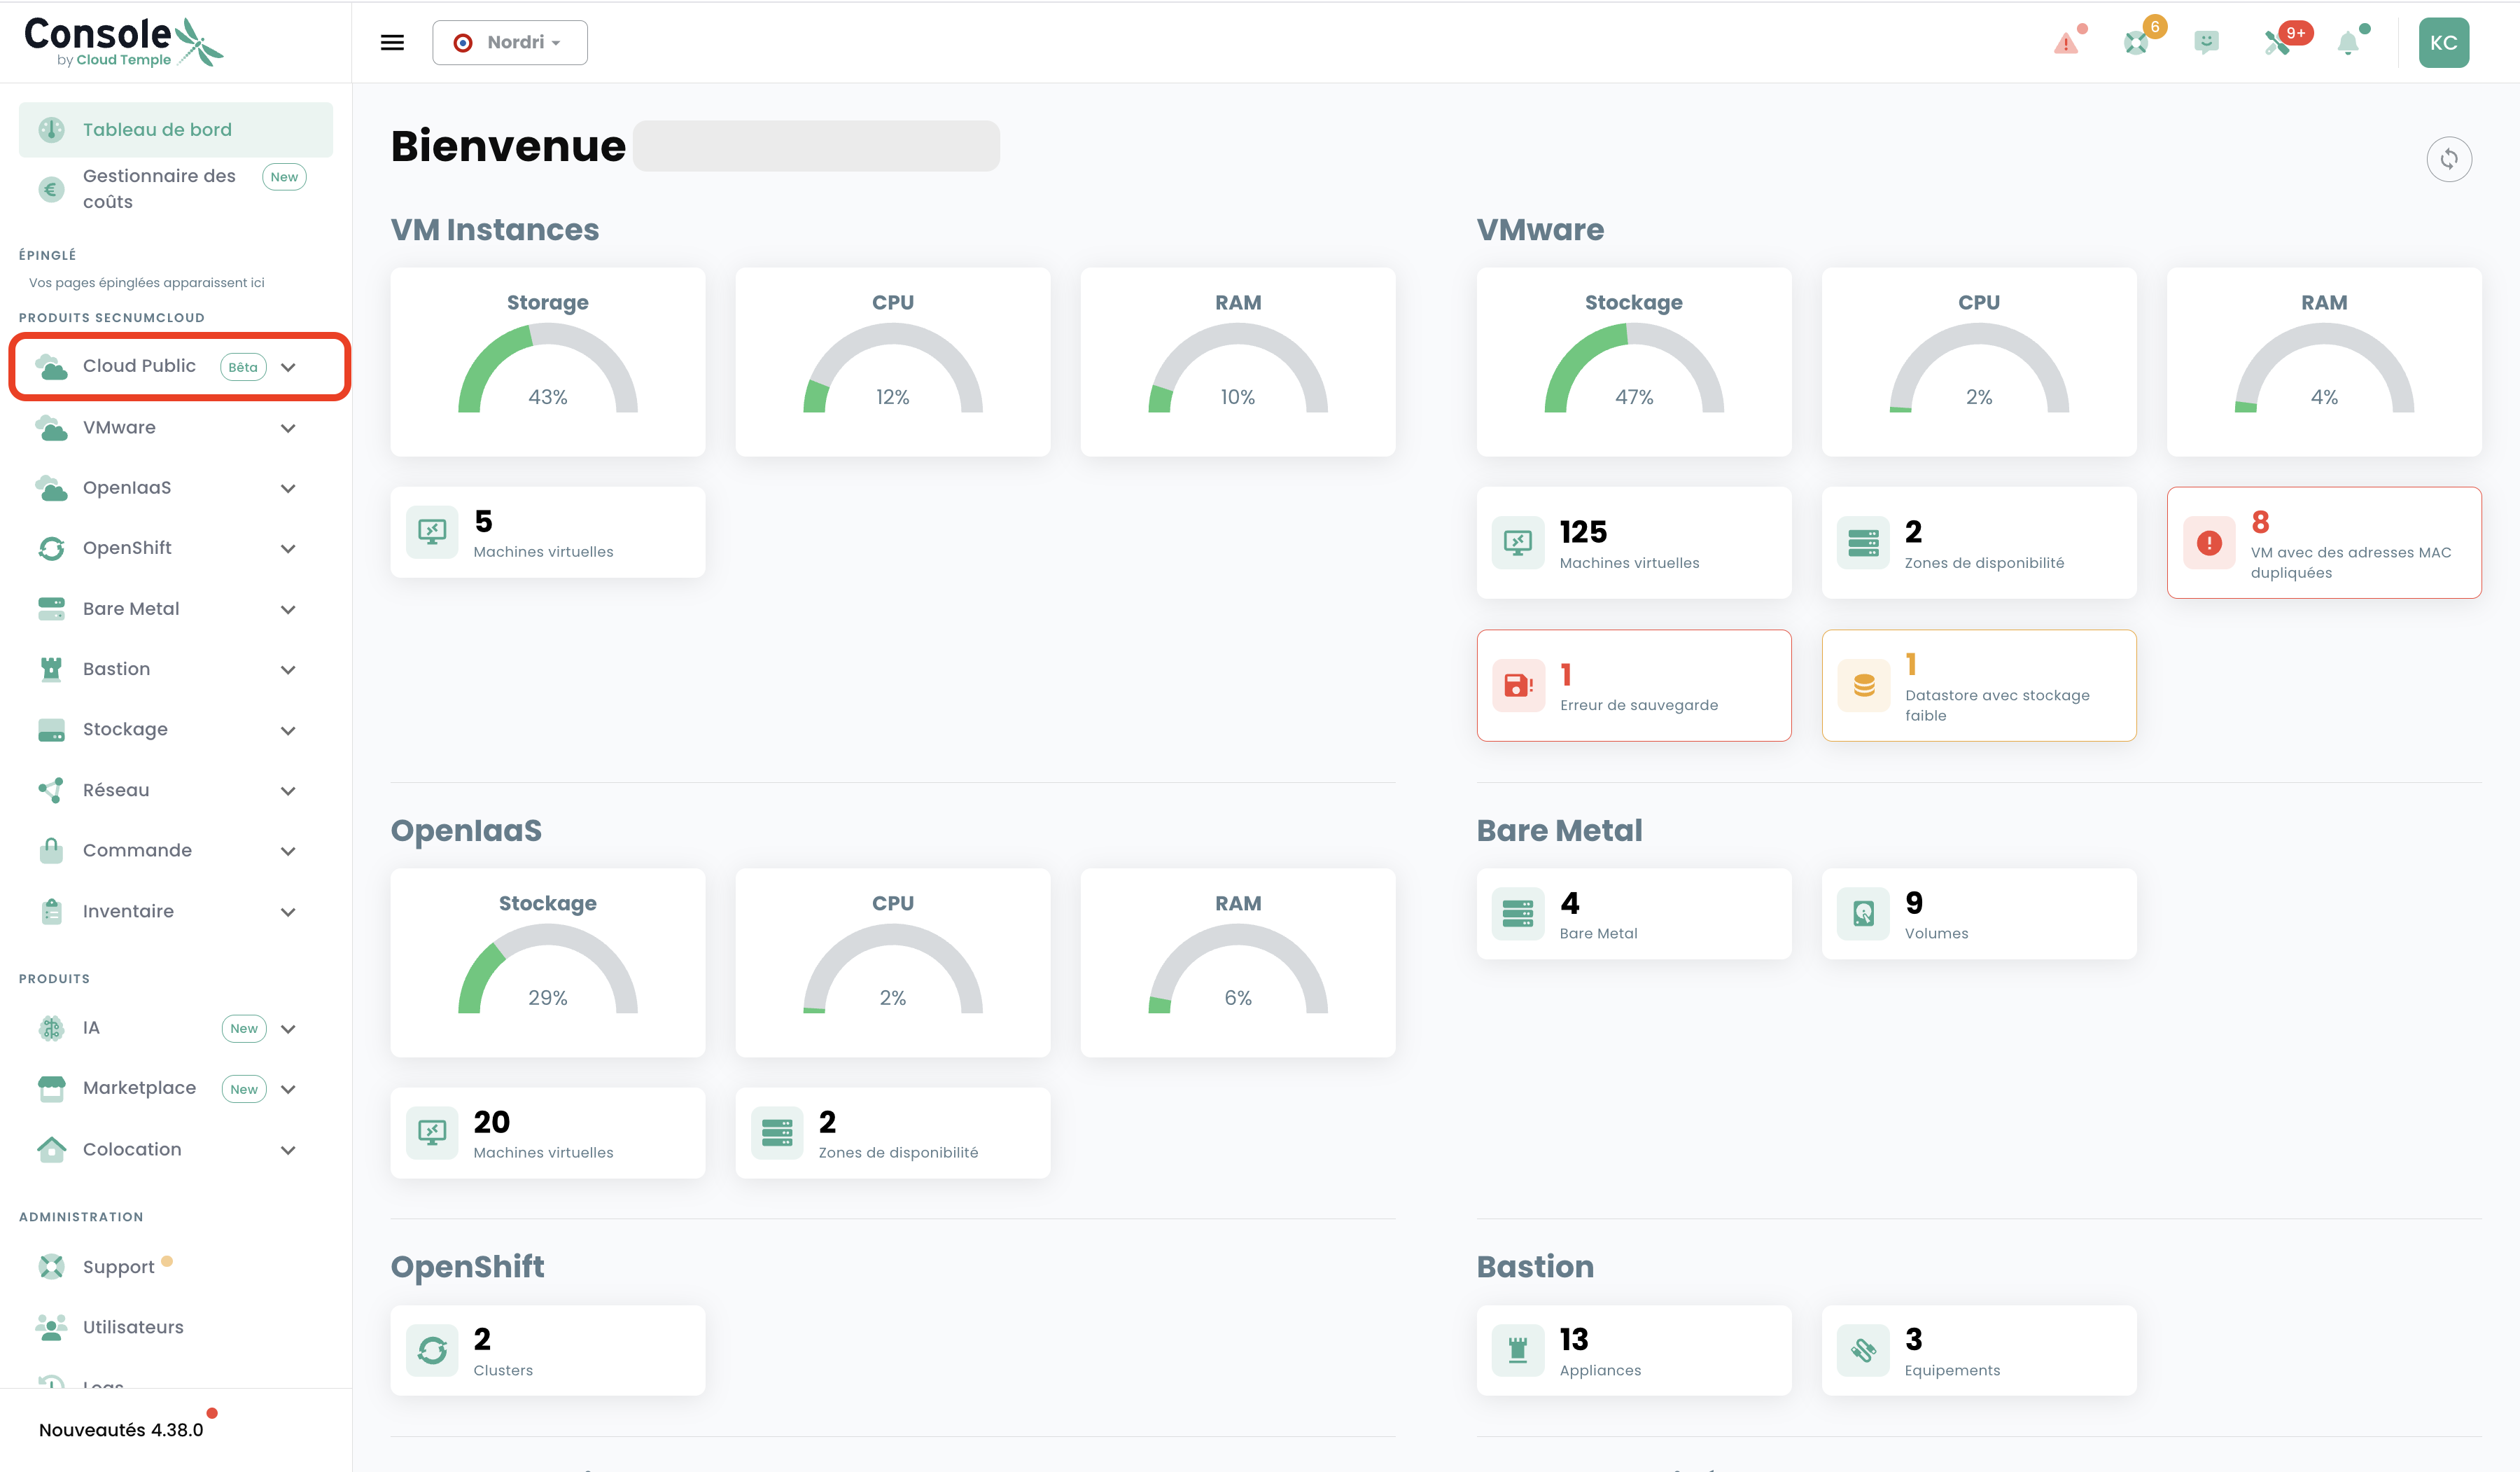
Task: Expand the Stockage sidebar chevron
Action: point(288,730)
